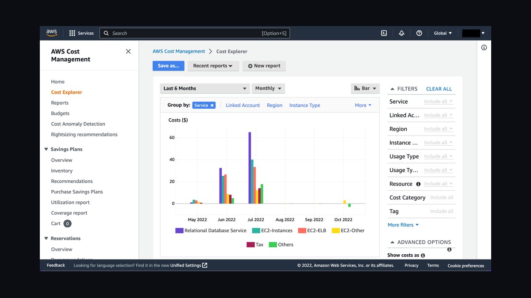Click in the top Search field
The image size is (531, 298).
[x=195, y=33]
